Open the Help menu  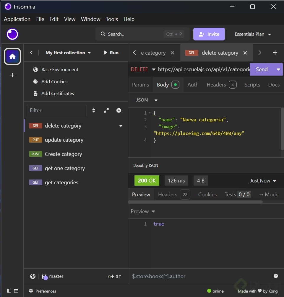(x=129, y=19)
